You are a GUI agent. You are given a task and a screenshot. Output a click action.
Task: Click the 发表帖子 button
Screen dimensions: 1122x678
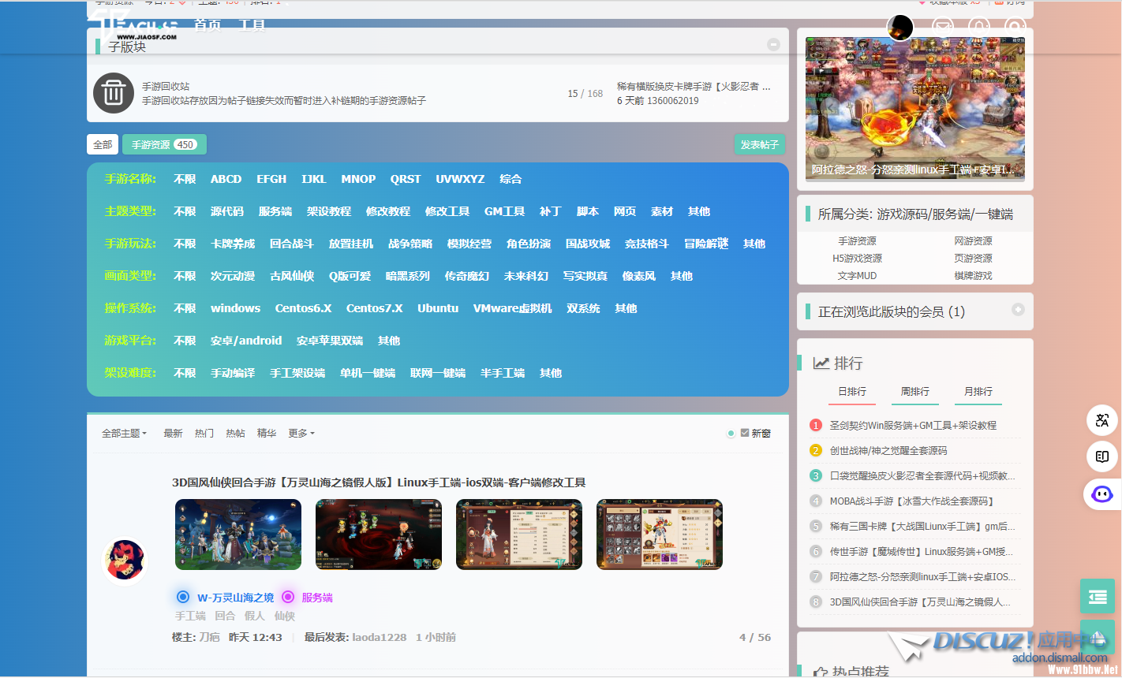pos(759,145)
